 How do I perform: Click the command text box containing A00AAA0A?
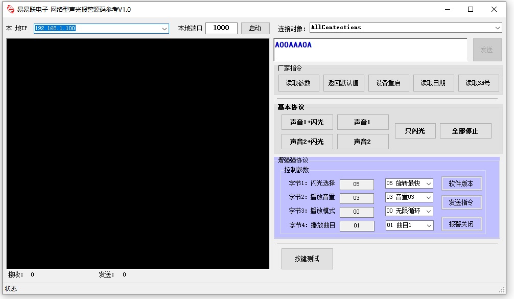(370, 50)
